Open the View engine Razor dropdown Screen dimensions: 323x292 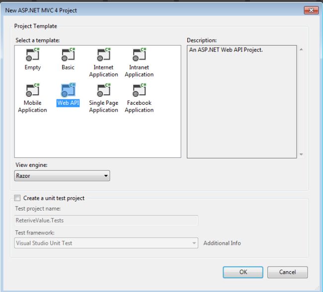coord(62,176)
